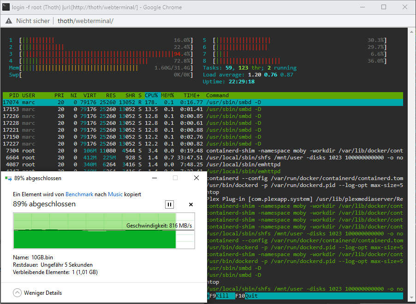416x304 pixels.
Task: Select the address bar URL thoth/webterminal/
Action: pos(85,21)
